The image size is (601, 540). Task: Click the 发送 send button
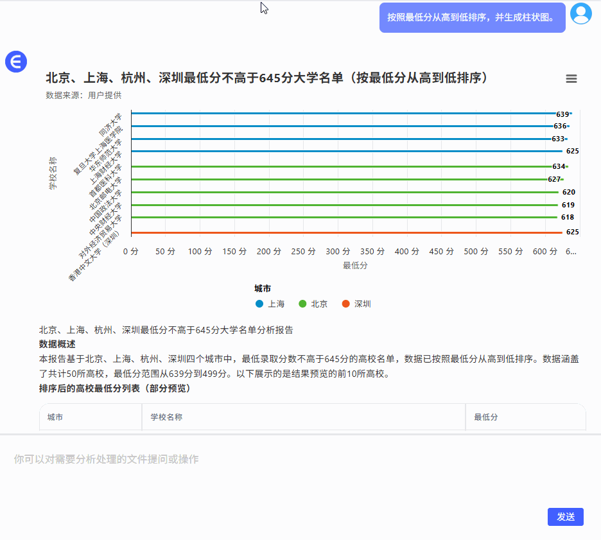tap(565, 517)
